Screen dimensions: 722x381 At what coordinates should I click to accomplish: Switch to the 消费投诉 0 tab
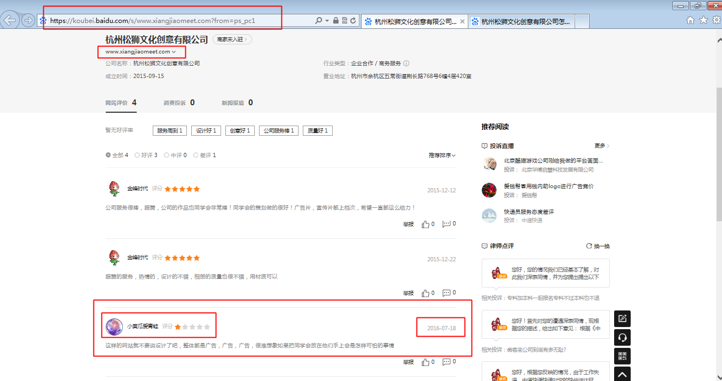tap(179, 103)
